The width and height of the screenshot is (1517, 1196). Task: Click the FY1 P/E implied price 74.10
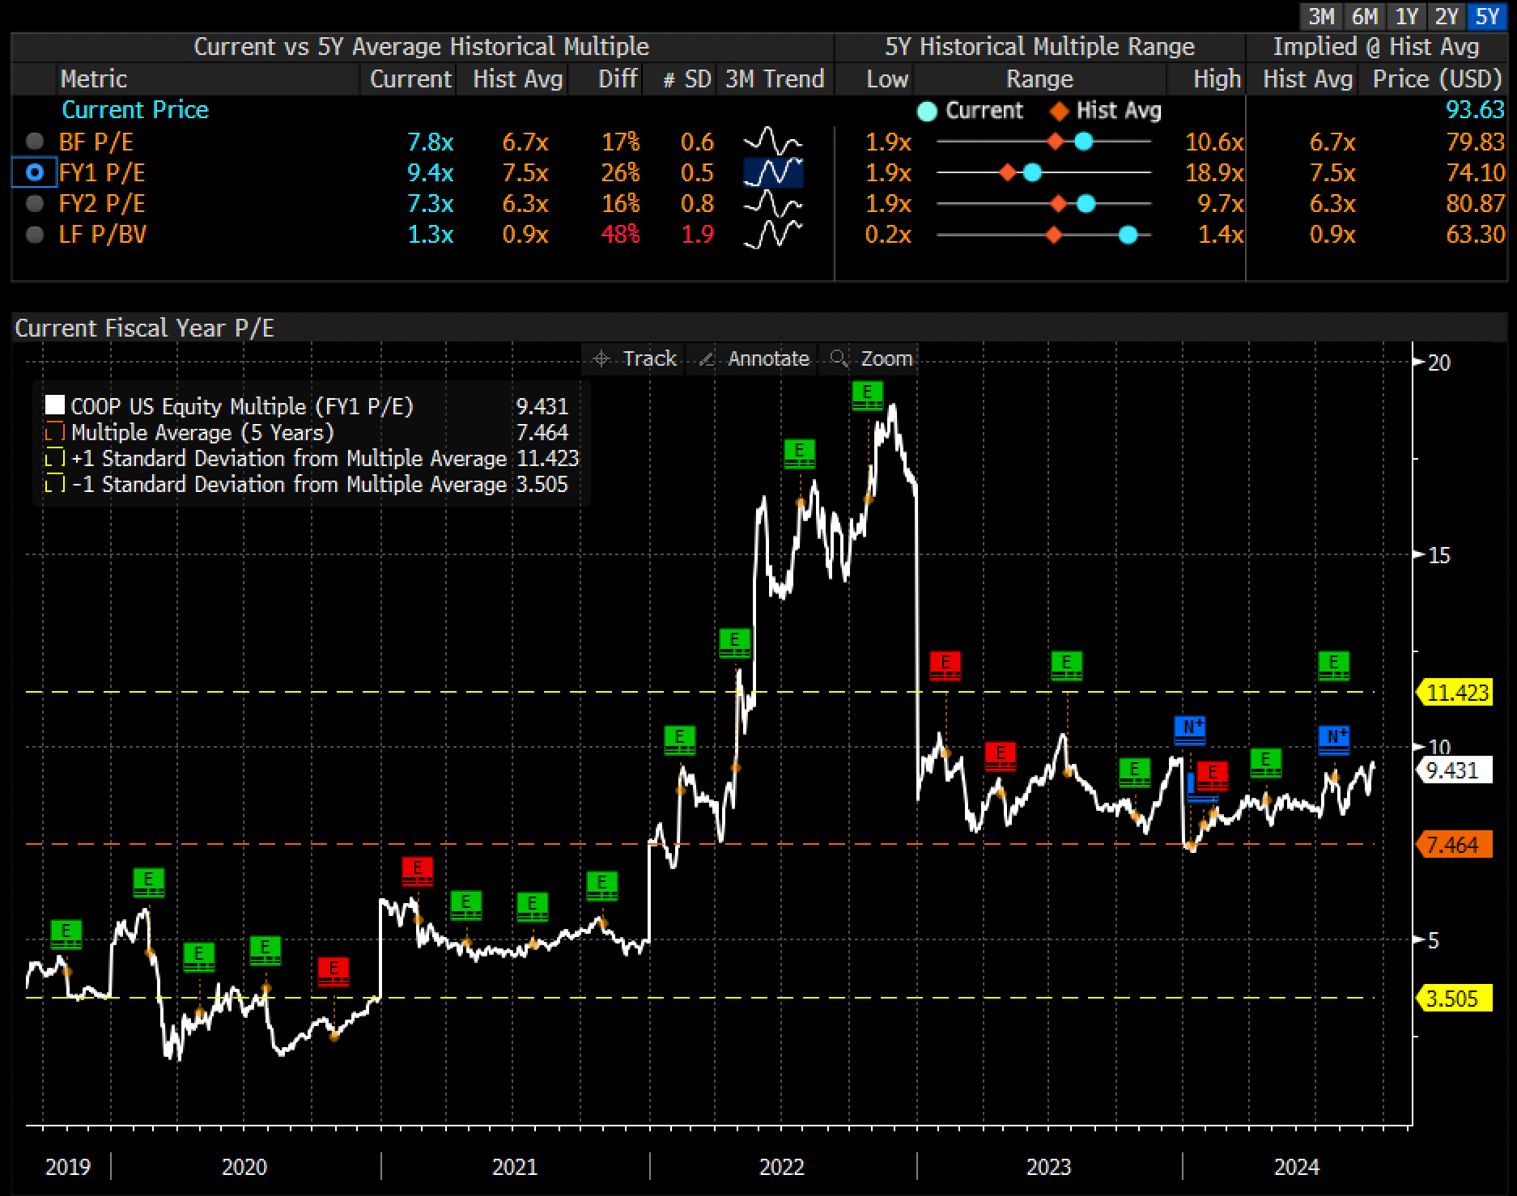1475,173
